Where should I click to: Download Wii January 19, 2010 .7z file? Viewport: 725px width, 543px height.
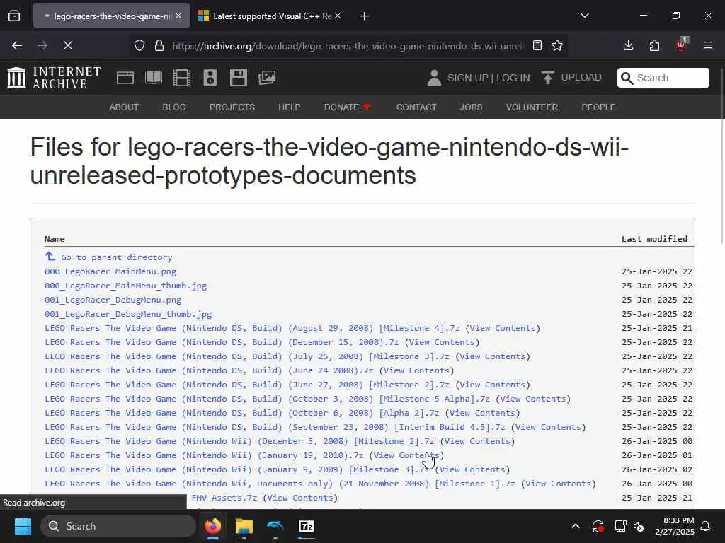point(204,455)
